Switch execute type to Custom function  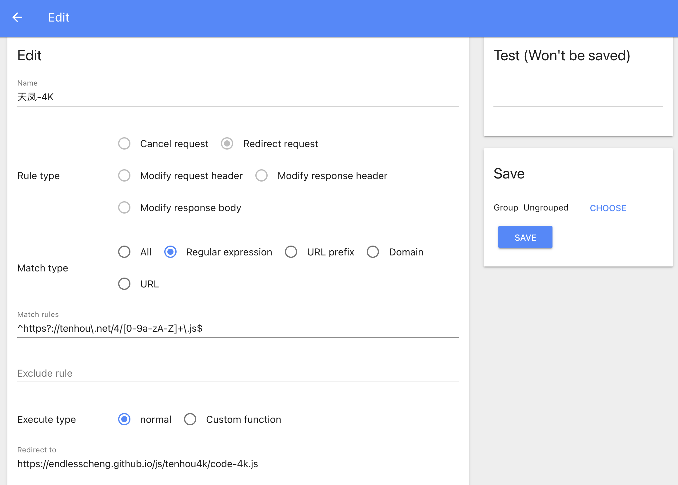tap(190, 419)
